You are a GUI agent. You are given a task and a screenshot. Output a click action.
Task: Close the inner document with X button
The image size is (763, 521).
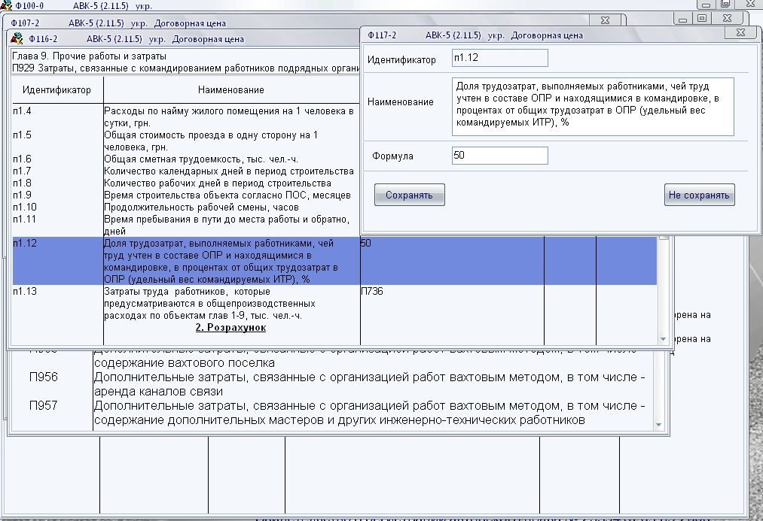[x=727, y=19]
